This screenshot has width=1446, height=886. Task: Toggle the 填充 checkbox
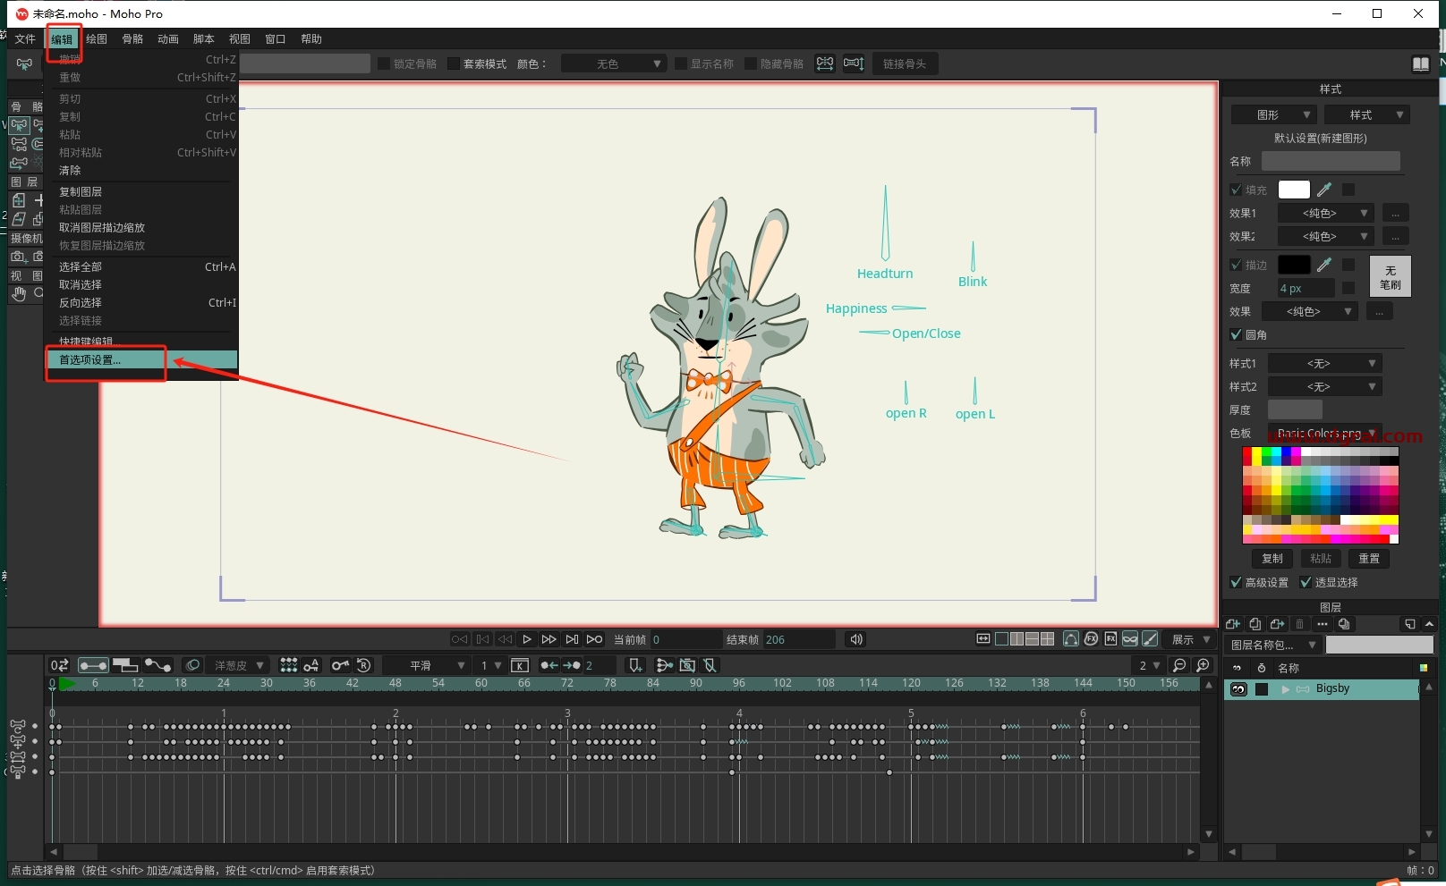1236,190
